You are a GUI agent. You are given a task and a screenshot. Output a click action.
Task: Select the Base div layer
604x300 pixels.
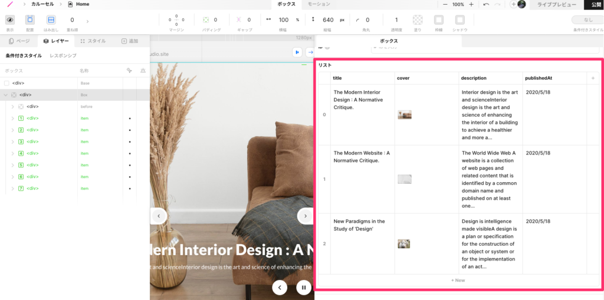click(75, 83)
